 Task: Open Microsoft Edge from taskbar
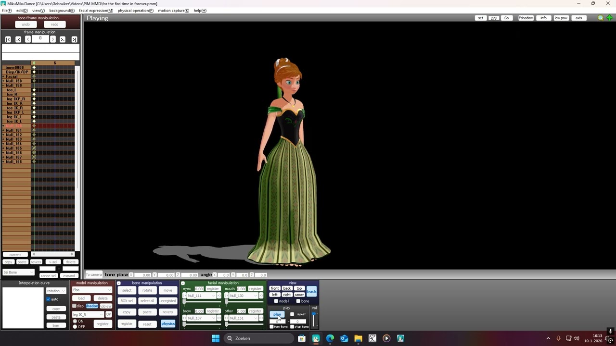coord(330,338)
